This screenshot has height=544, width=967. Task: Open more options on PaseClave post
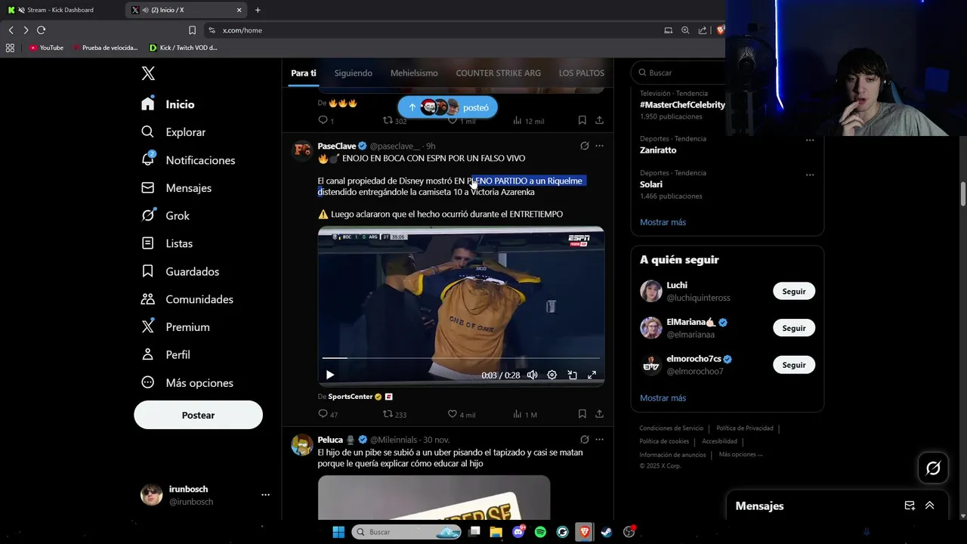pyautogui.click(x=599, y=146)
